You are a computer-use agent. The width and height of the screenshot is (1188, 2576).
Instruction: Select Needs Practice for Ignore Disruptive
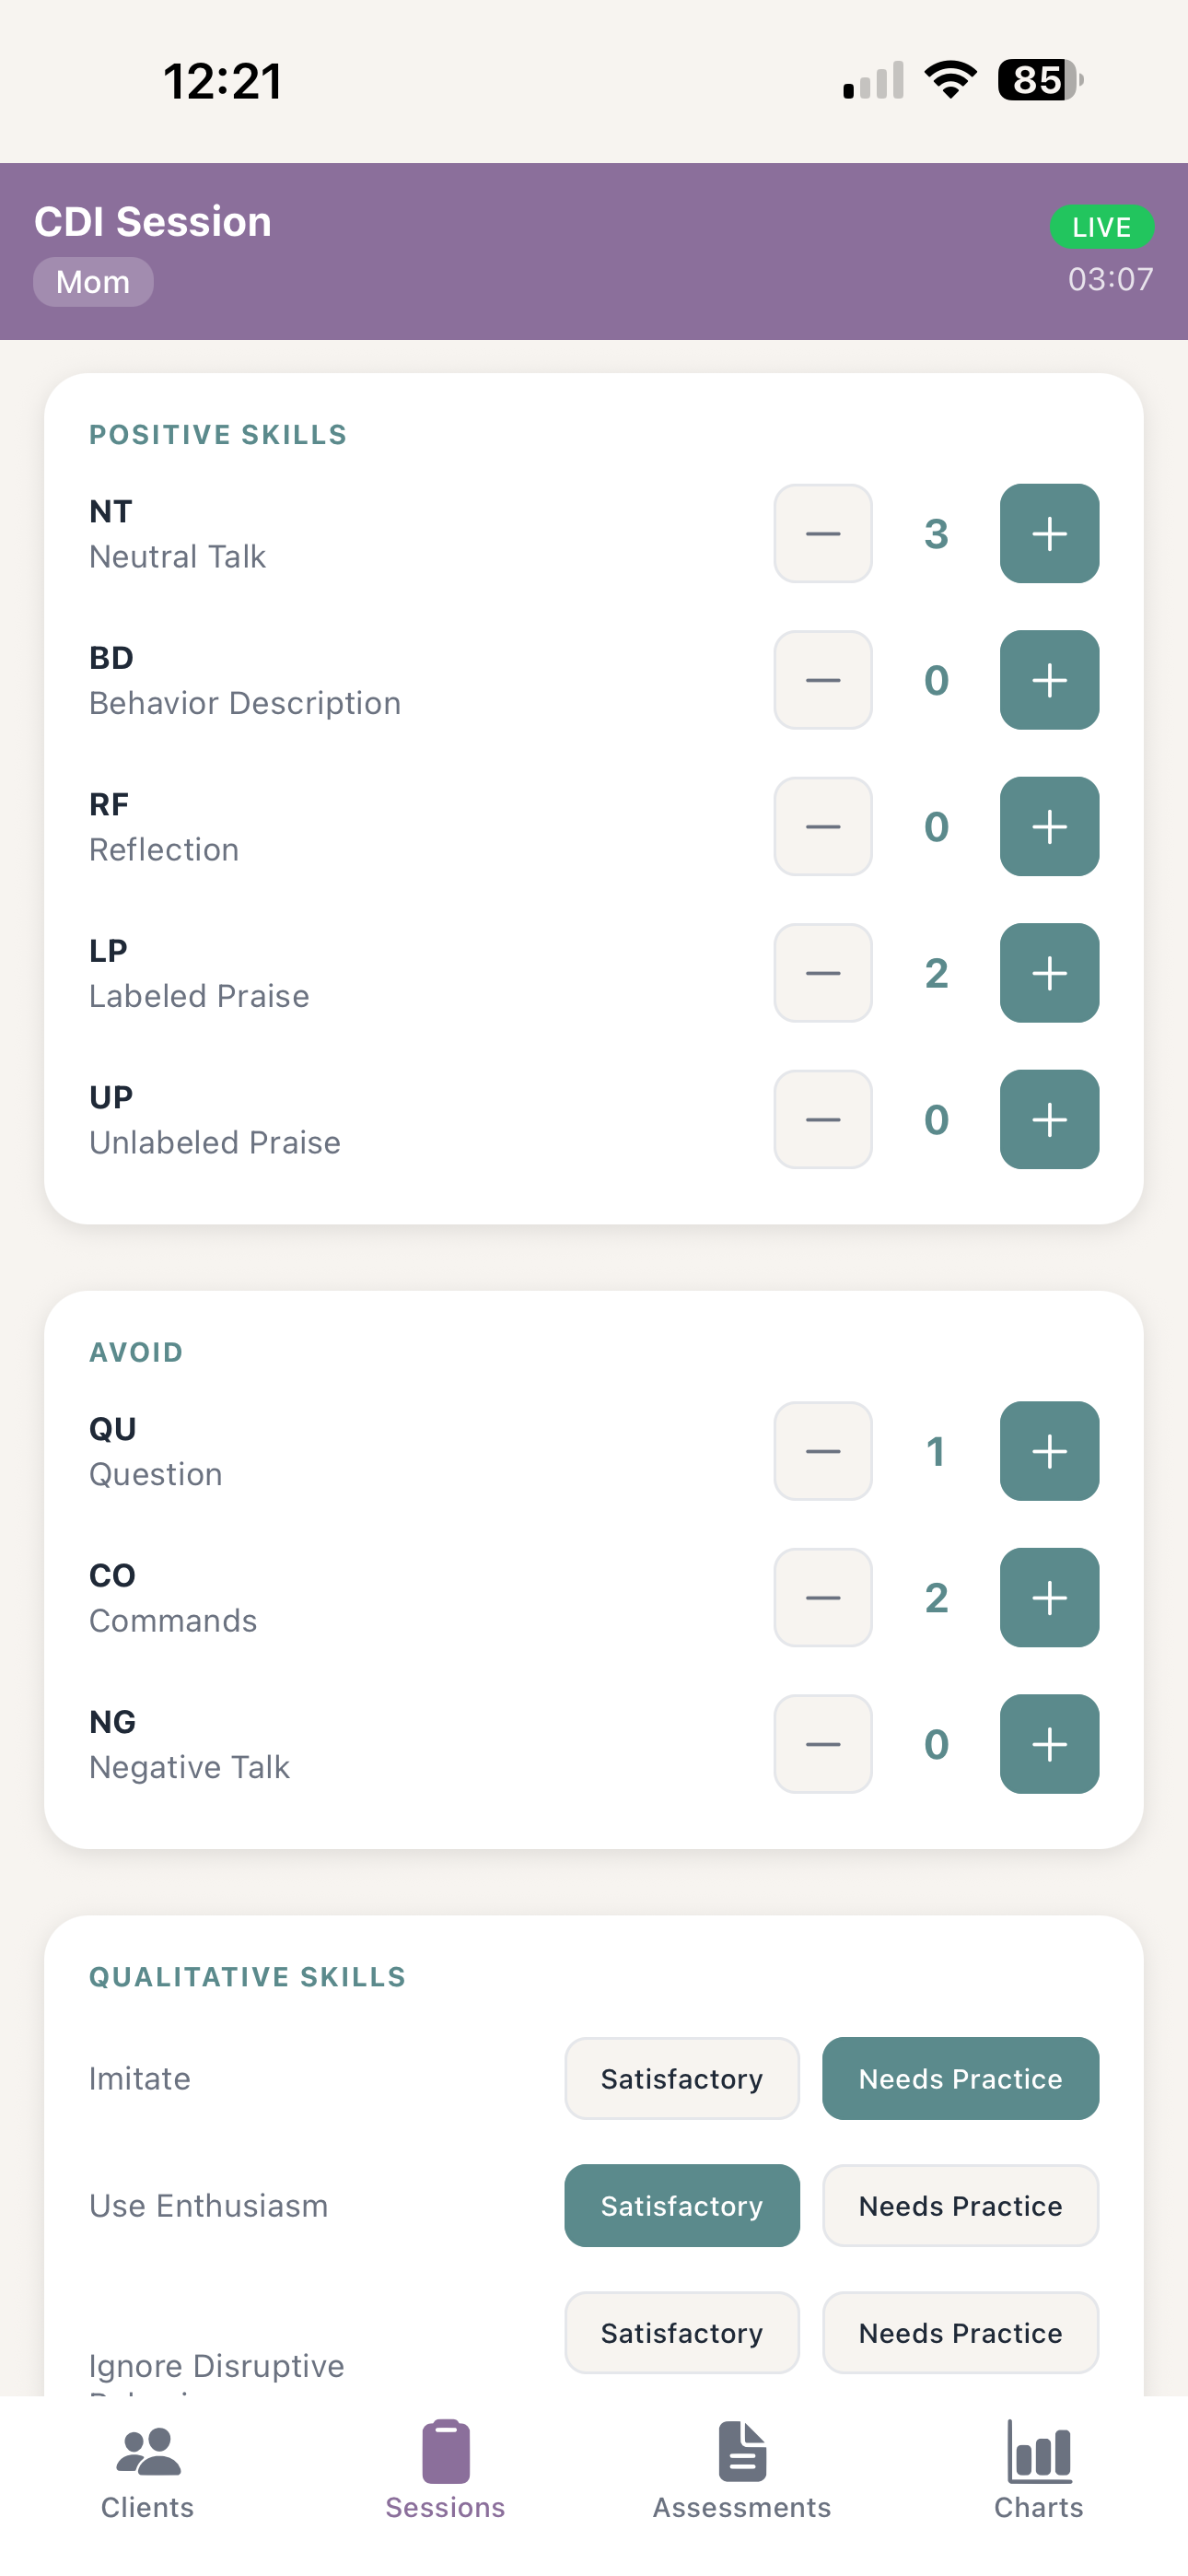pos(960,2332)
